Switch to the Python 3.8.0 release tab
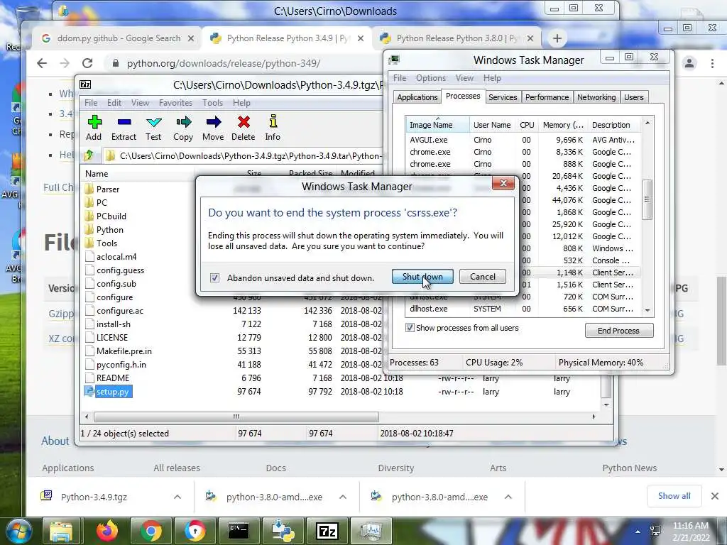The image size is (727, 545). [x=457, y=38]
